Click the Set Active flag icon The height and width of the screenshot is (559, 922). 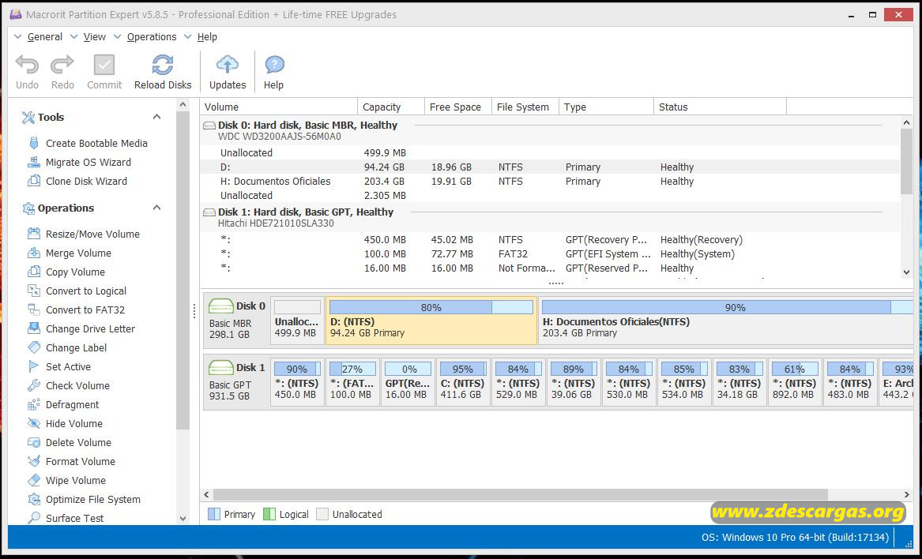[34, 366]
